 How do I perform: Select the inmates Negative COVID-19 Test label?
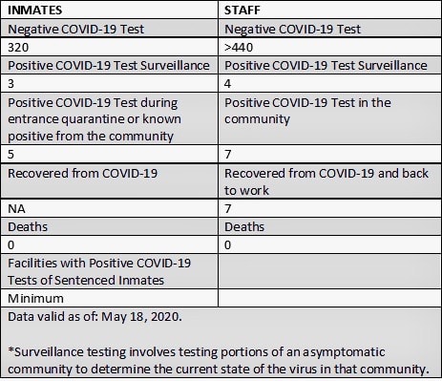pyautogui.click(x=109, y=29)
